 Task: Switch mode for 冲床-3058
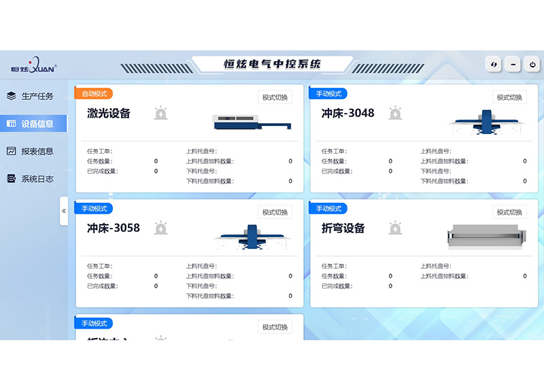coord(275,212)
